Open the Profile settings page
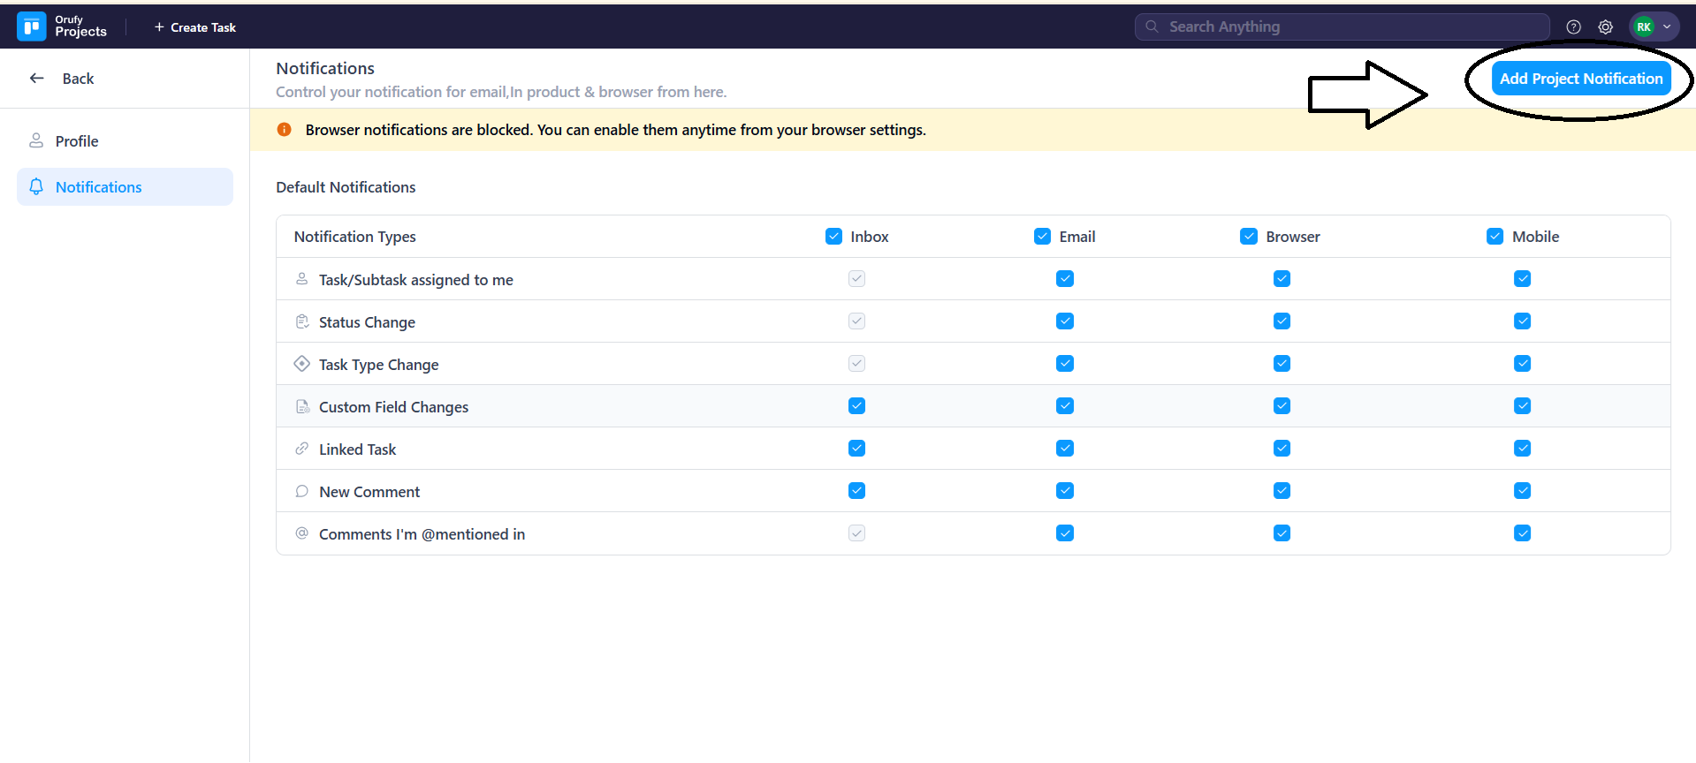 [x=77, y=141]
